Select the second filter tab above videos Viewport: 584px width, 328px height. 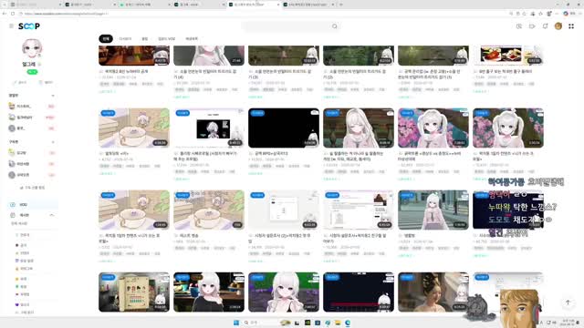[126, 38]
